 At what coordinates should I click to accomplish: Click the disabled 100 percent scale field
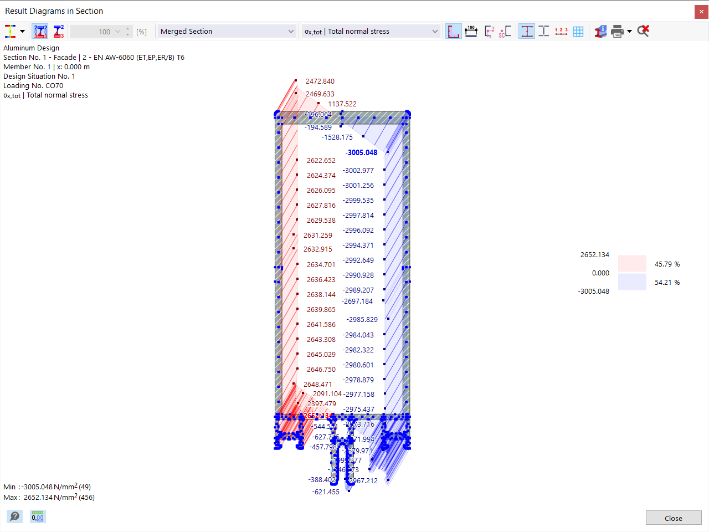tap(97, 32)
